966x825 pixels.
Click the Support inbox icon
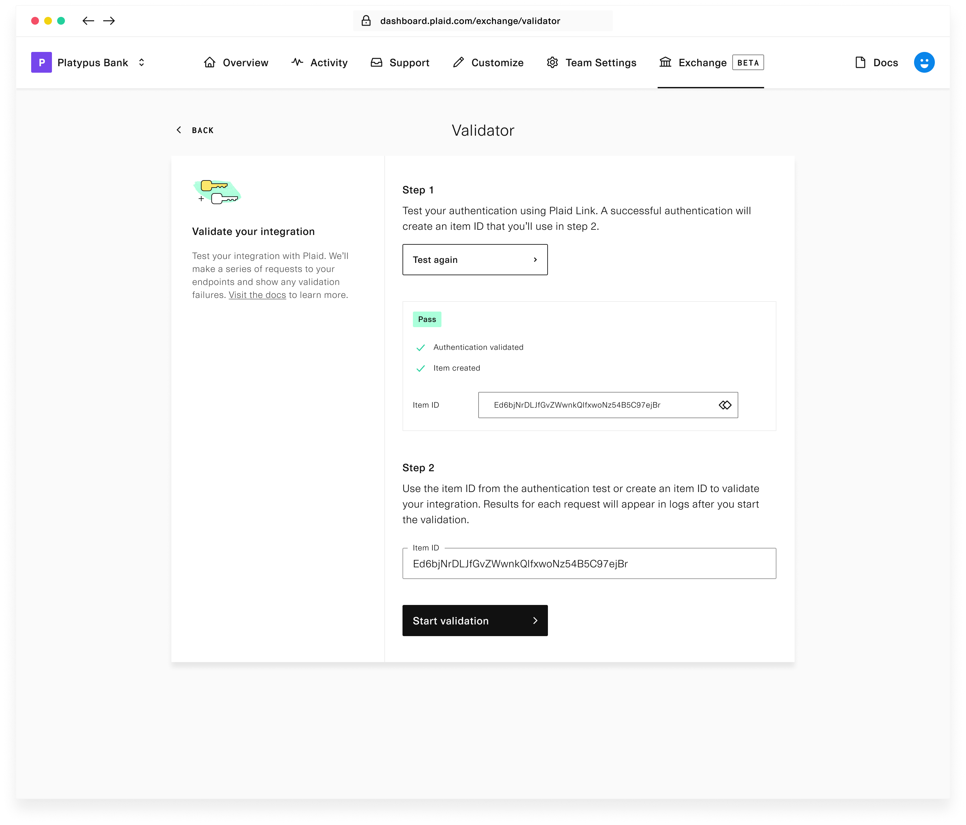377,62
